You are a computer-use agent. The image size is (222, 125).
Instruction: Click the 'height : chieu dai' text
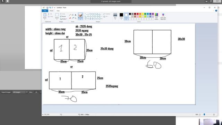click(55, 33)
